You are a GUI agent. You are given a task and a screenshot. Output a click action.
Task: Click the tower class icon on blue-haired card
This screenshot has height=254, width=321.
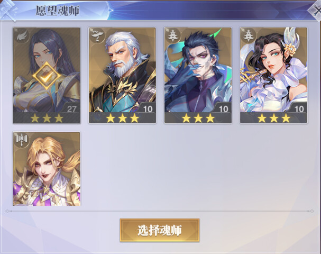tap(173, 35)
